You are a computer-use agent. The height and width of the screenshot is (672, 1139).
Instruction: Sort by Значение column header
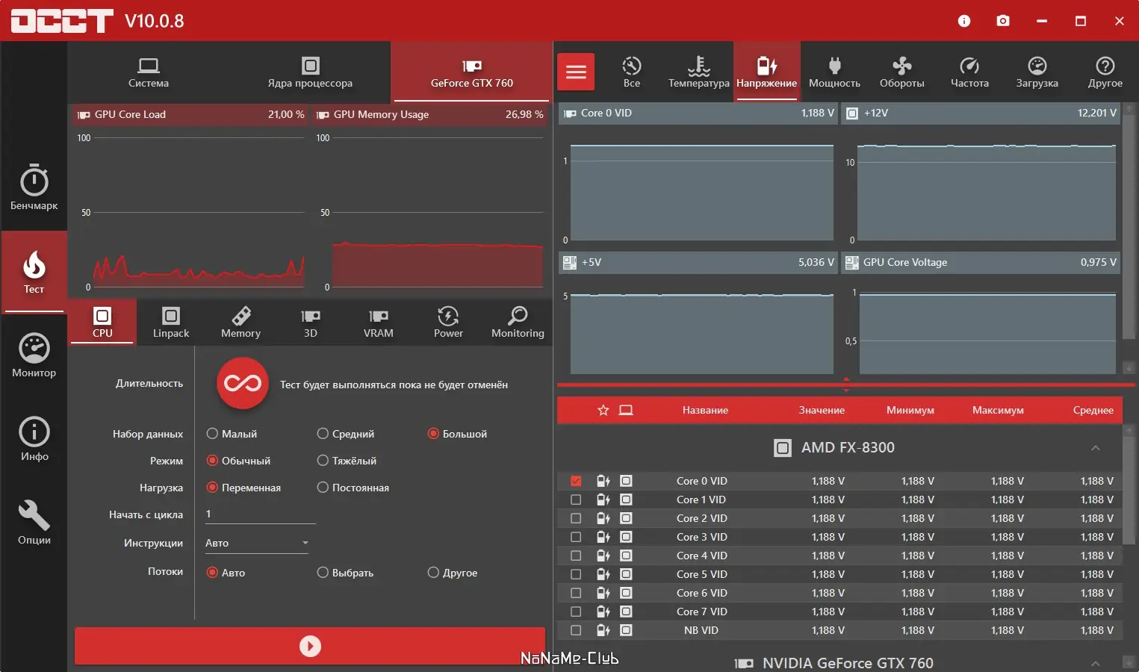(822, 410)
